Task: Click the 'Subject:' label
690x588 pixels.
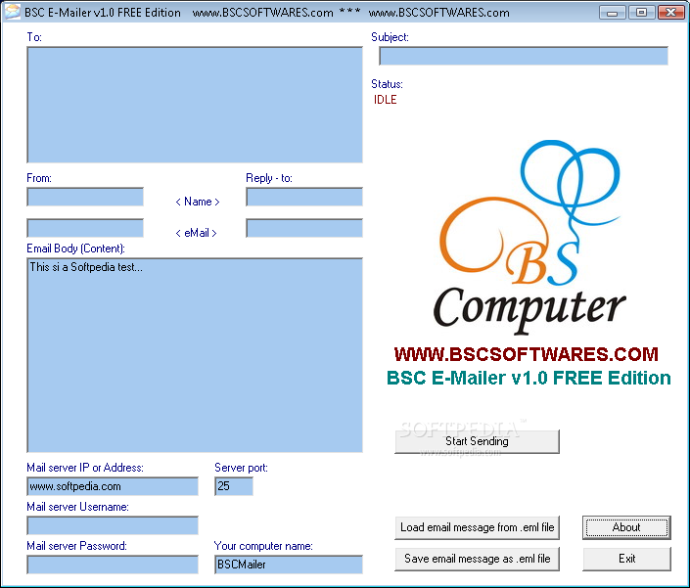Action: [390, 37]
